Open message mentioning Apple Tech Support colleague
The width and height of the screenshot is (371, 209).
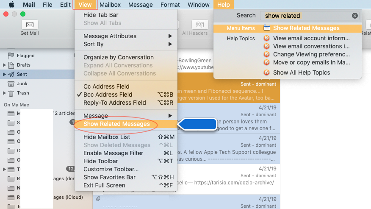click(229, 148)
